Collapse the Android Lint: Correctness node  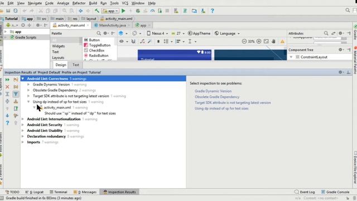22,79
